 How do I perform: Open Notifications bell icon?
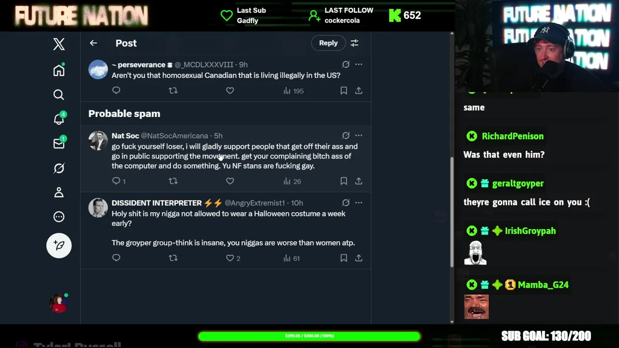coord(59,119)
